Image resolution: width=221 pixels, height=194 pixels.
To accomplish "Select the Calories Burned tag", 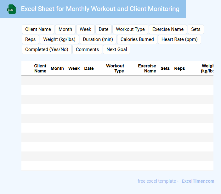I will point(137,39).
